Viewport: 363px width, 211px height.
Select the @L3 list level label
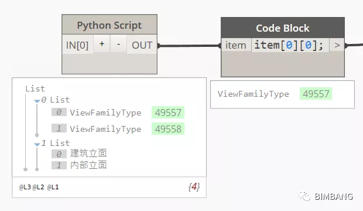coord(25,187)
